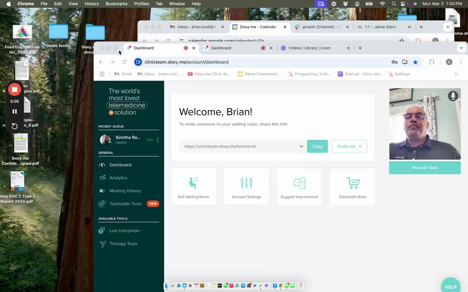
Task: Open a new tab in front window
Action: 360,48
